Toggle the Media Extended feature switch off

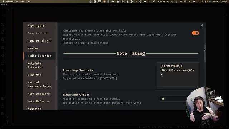click(195, 33)
